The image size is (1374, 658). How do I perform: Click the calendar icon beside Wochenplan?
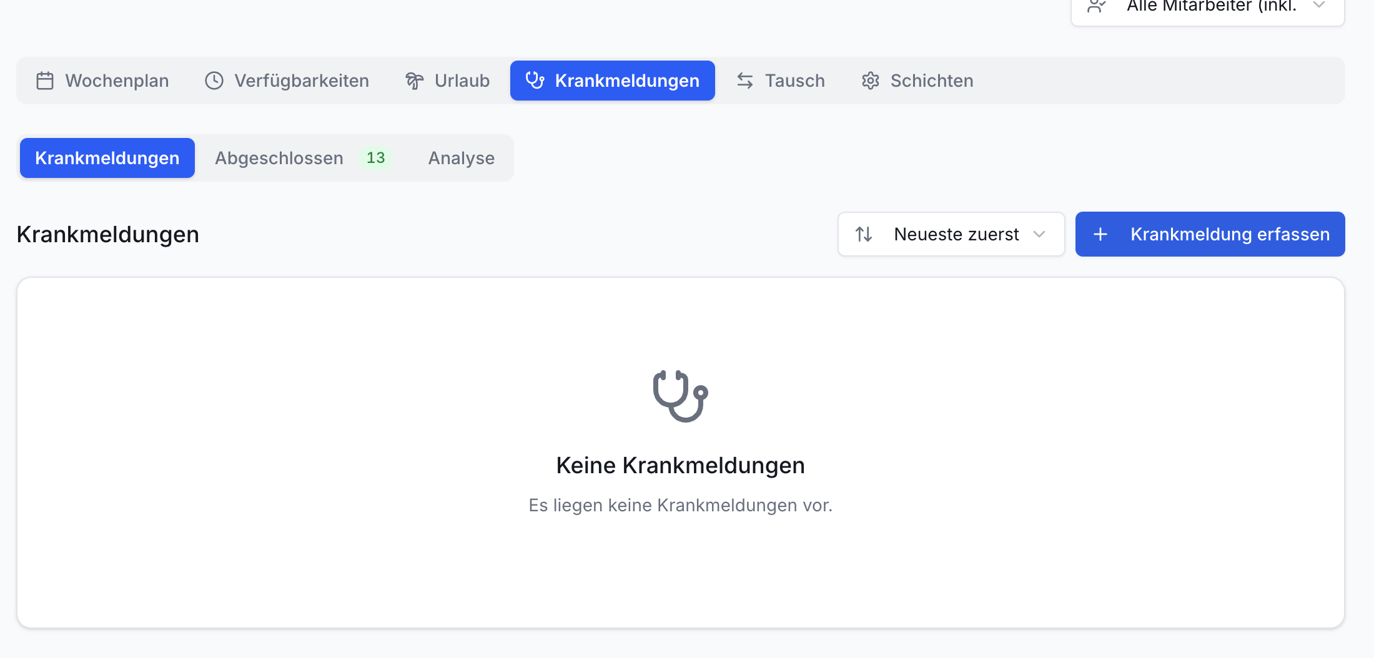tap(45, 81)
